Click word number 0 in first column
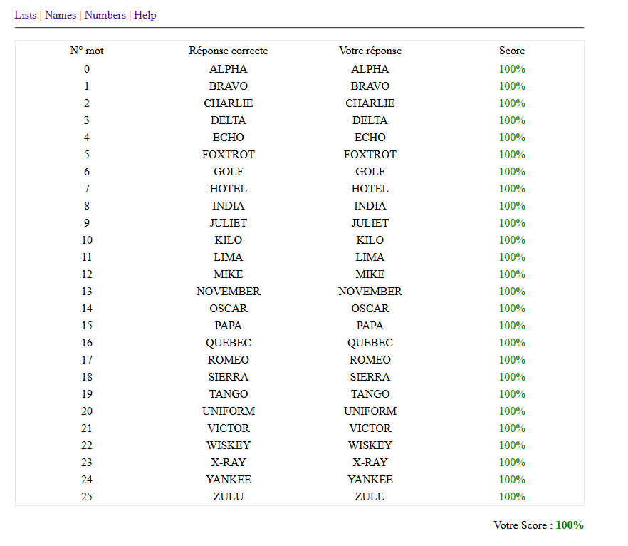This screenshot has height=546, width=628. point(87,69)
